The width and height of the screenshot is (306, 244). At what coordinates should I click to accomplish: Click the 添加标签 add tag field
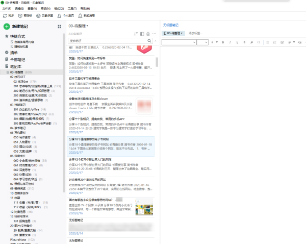[x=195, y=33]
